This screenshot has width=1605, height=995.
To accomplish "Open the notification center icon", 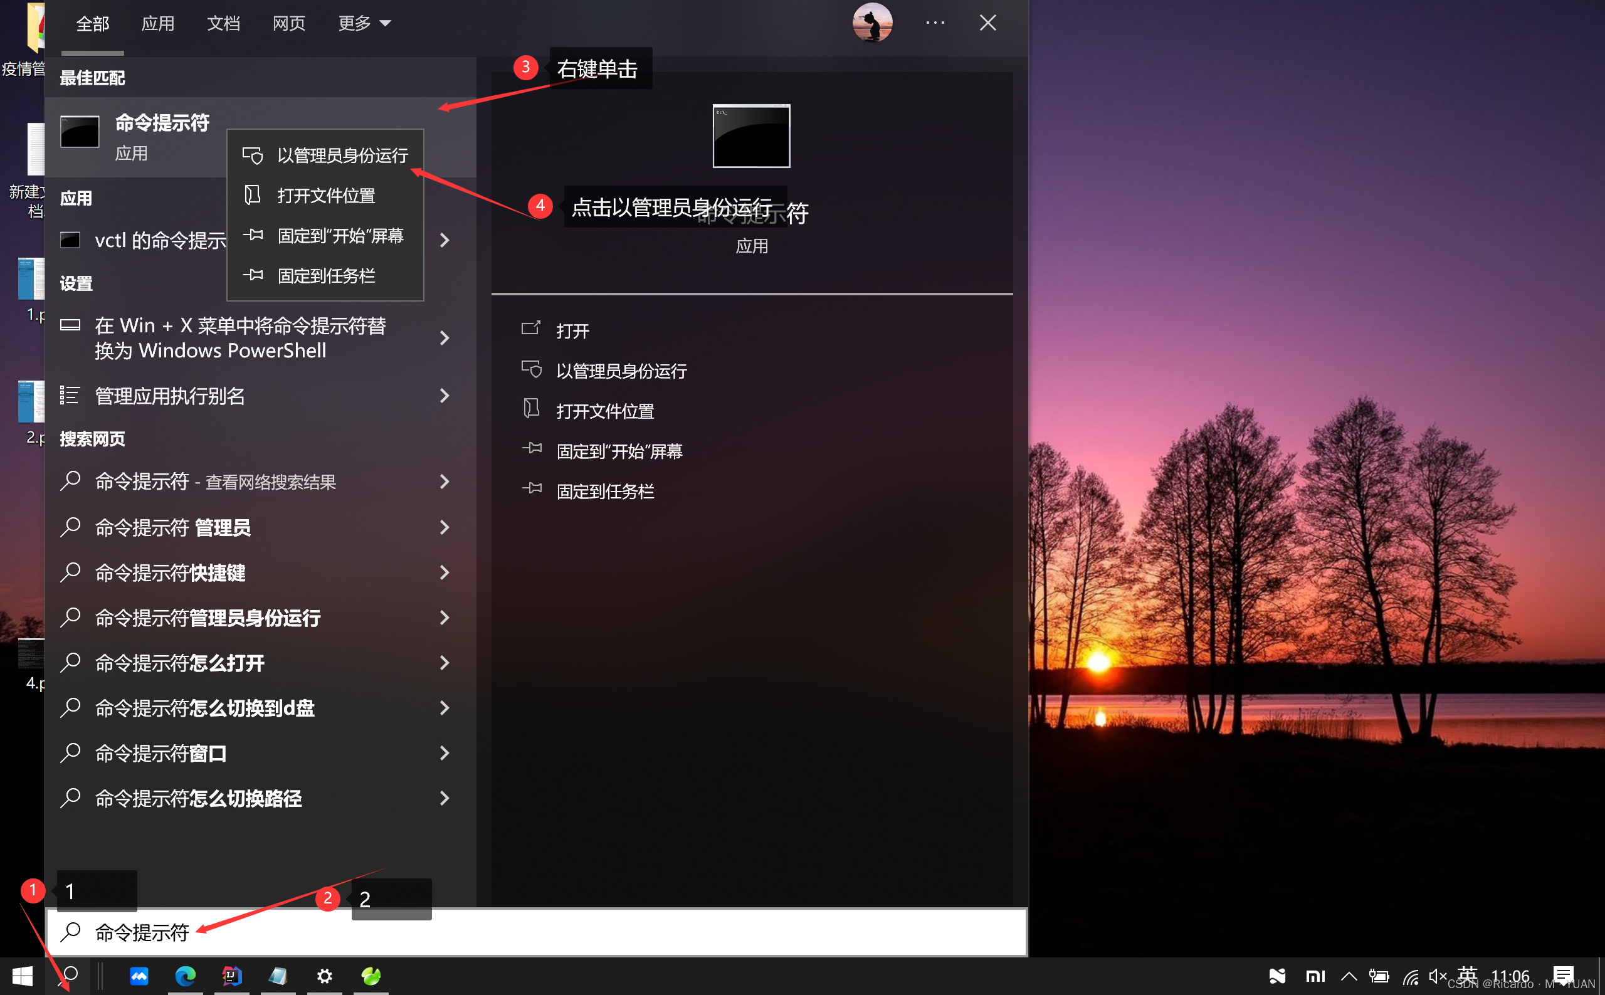I will (1563, 976).
